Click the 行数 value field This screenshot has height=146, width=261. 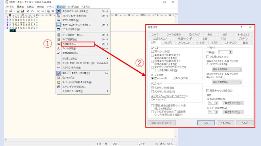click(224, 52)
